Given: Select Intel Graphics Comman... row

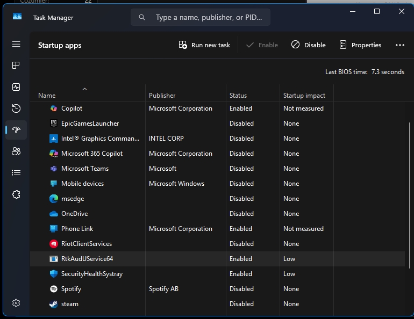Looking at the screenshot, I should [x=217, y=139].
